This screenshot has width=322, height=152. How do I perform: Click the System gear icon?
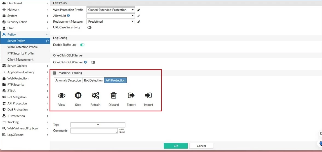[4, 16]
